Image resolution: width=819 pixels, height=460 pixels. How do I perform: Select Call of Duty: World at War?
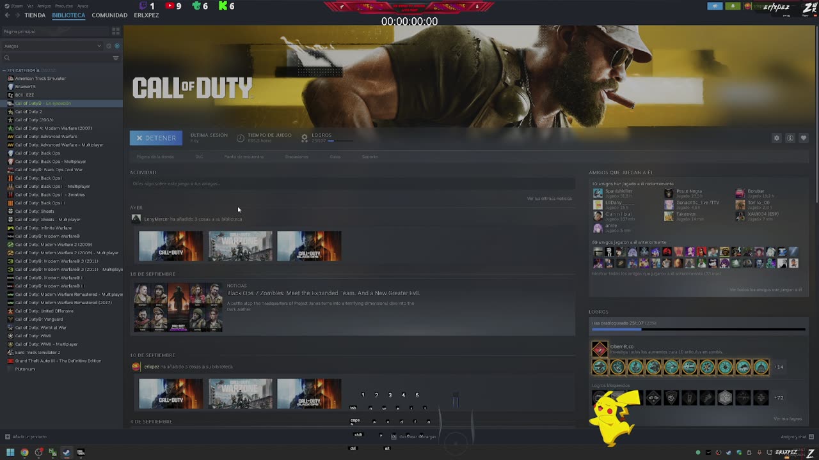40,328
